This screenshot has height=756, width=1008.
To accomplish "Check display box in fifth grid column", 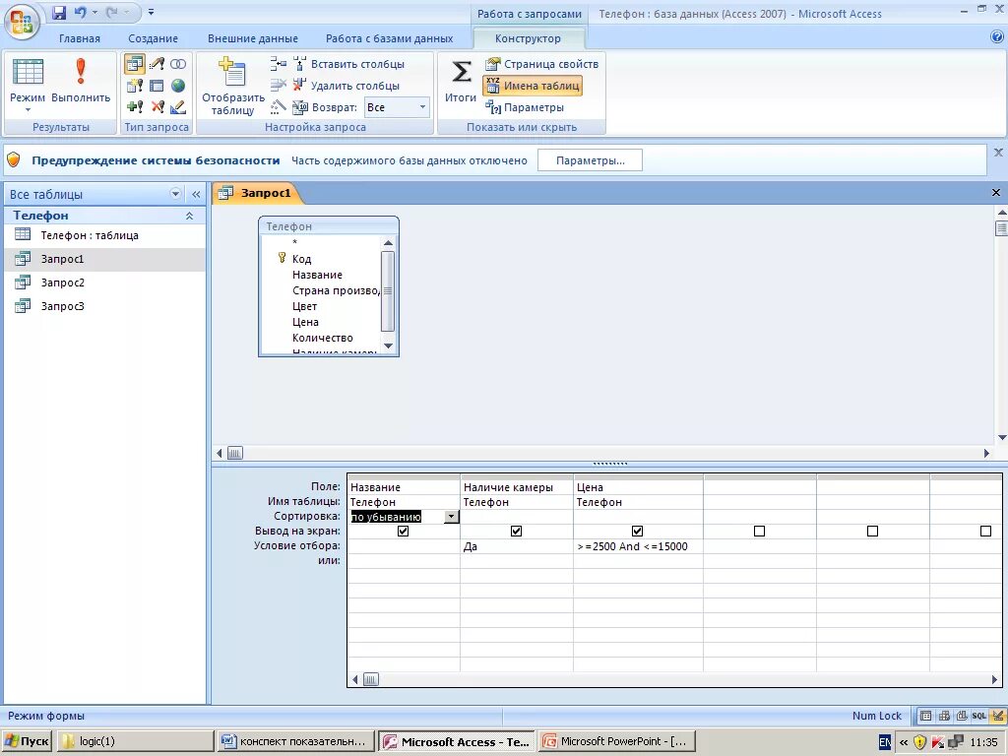I will [872, 531].
